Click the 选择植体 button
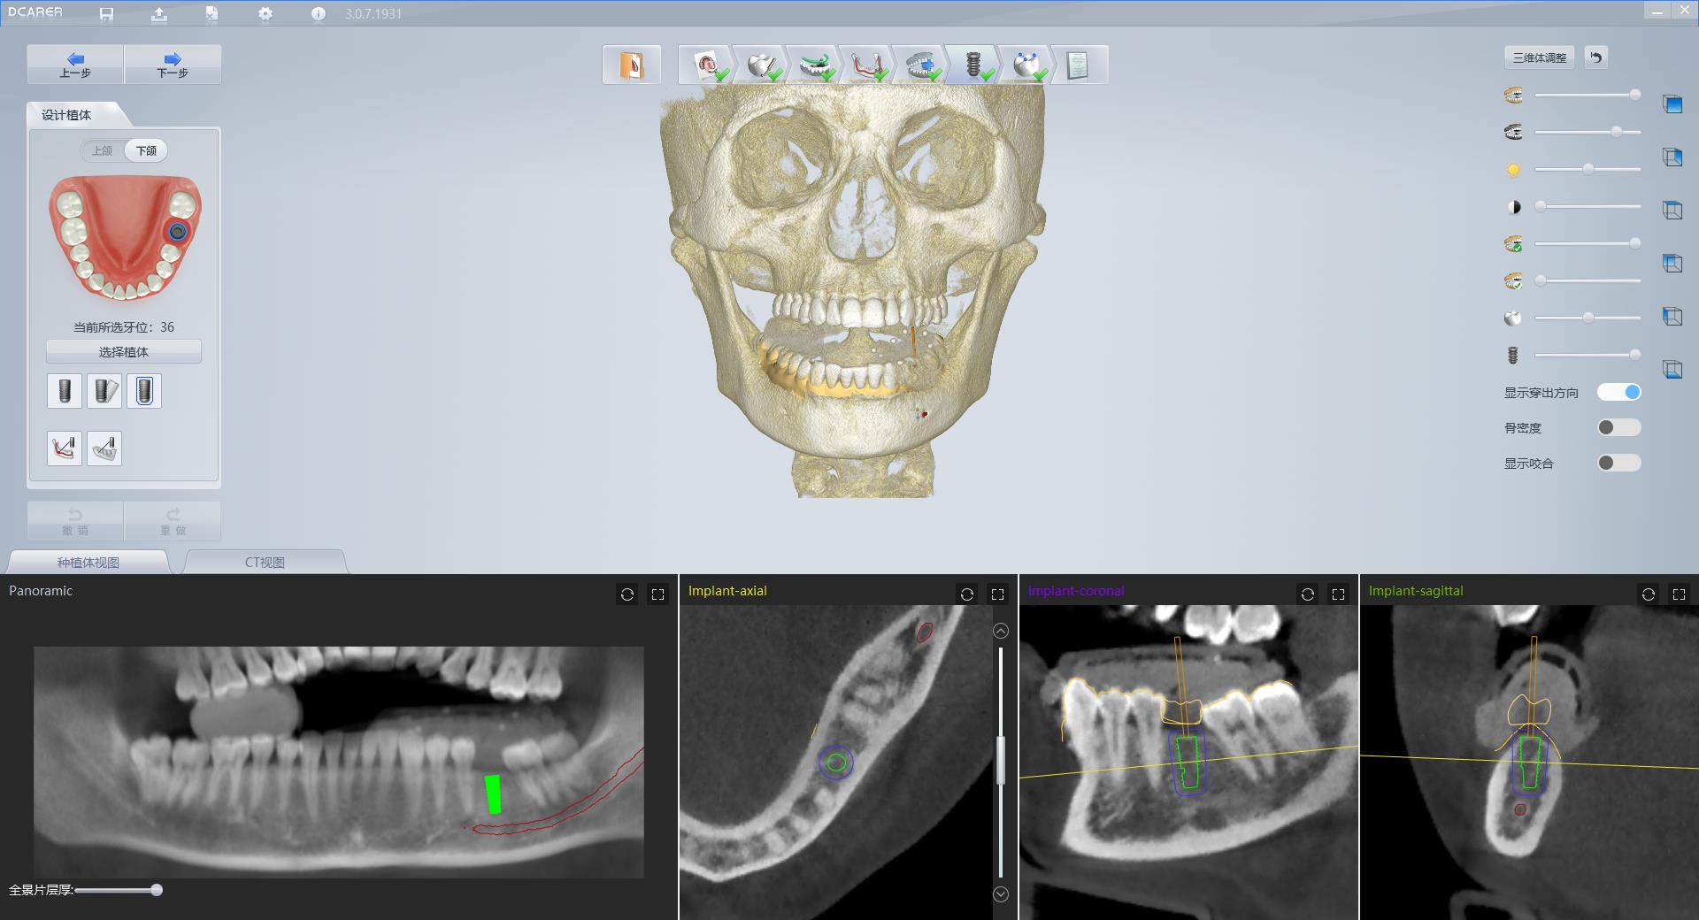This screenshot has height=920, width=1699. click(124, 352)
